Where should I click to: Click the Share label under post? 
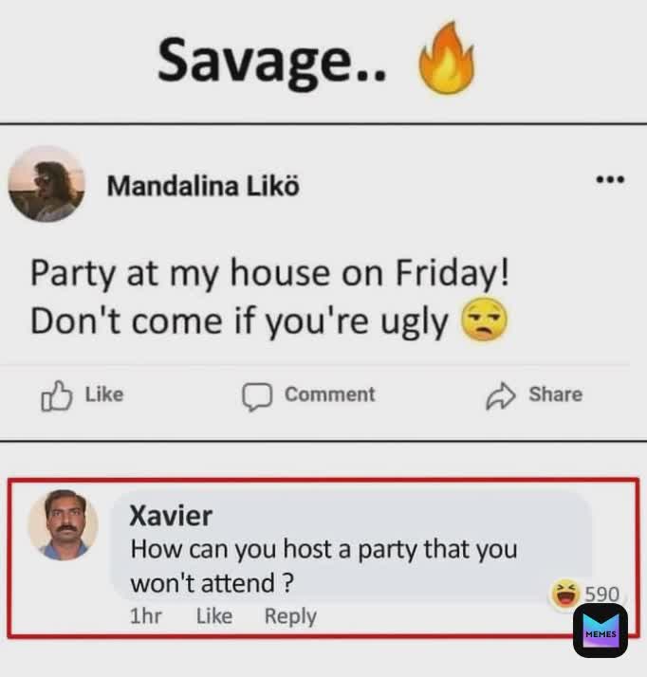click(556, 393)
